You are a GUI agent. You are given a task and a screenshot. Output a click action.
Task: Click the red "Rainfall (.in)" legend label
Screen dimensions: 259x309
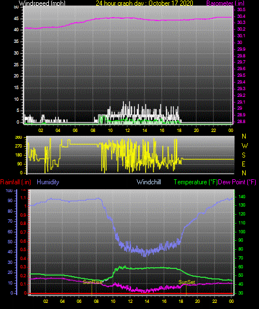16,182
